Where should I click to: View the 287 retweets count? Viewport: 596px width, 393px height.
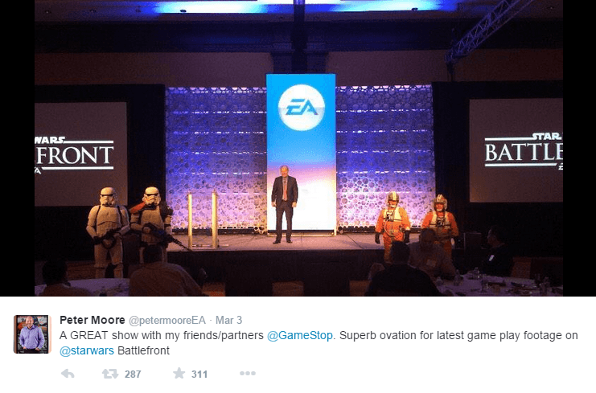click(133, 375)
